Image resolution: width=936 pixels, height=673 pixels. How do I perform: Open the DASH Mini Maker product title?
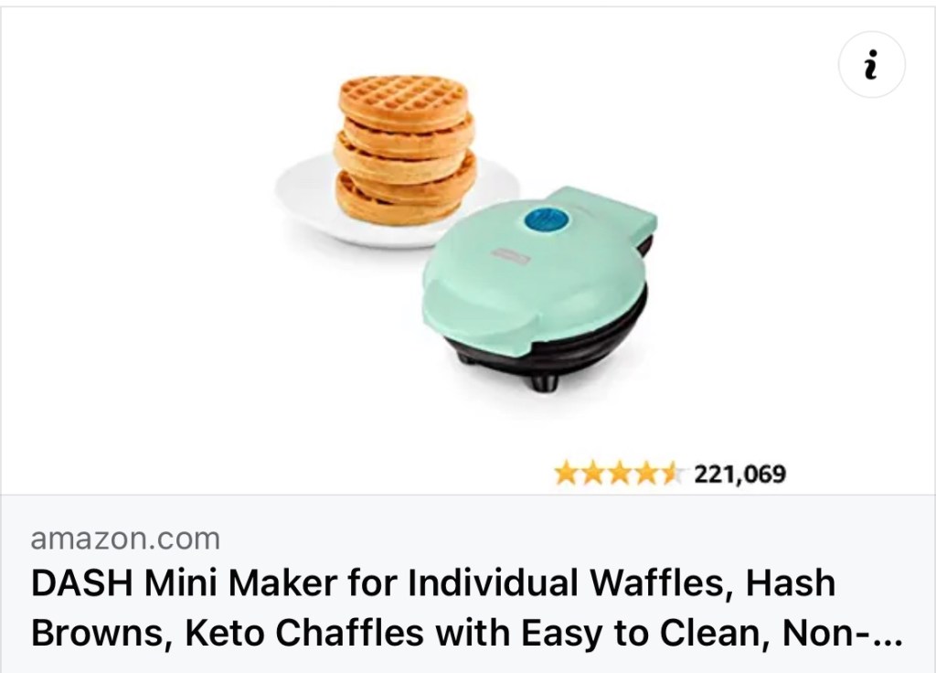point(467,607)
